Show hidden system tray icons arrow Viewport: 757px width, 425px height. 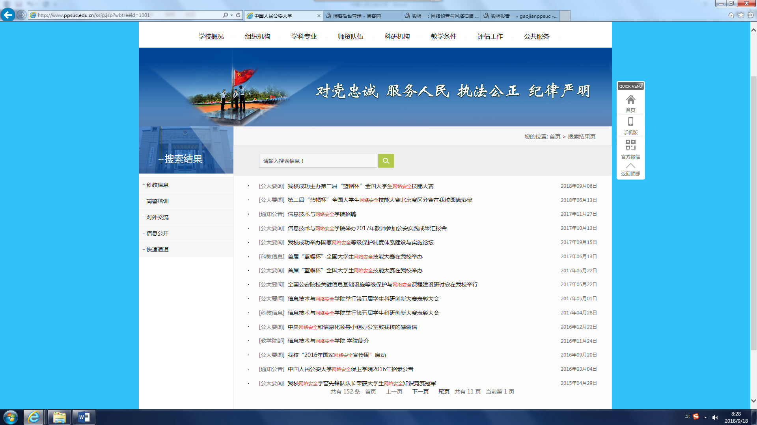[x=705, y=417]
